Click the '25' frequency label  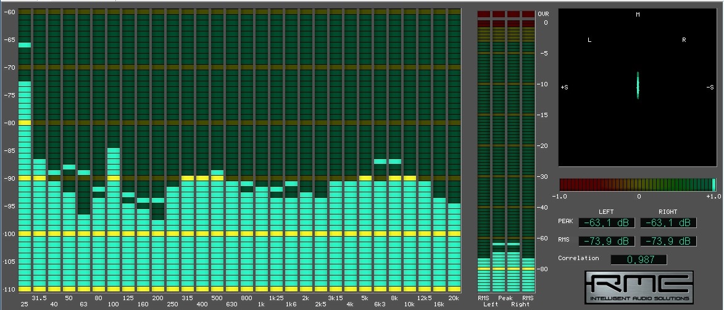(24, 304)
